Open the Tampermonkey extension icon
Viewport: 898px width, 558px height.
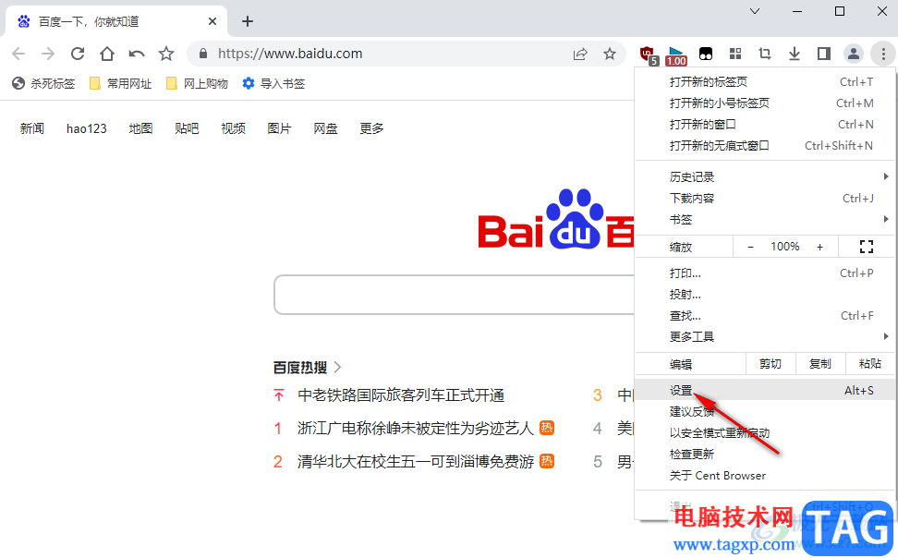click(706, 54)
